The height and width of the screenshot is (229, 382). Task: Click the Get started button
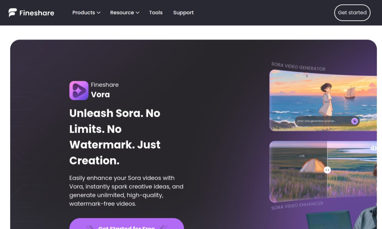click(352, 13)
